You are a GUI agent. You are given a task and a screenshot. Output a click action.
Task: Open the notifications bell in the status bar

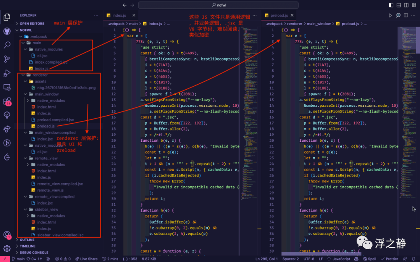[413, 259]
